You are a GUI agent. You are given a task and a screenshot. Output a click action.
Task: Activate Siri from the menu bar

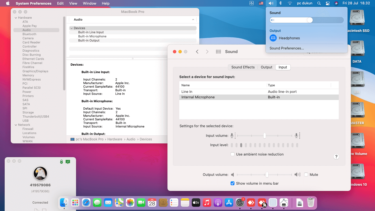tap(336, 3)
